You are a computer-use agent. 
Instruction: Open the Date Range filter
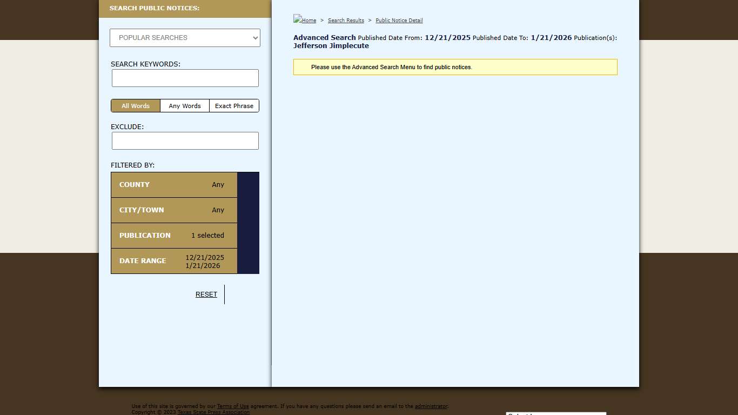[174, 261]
